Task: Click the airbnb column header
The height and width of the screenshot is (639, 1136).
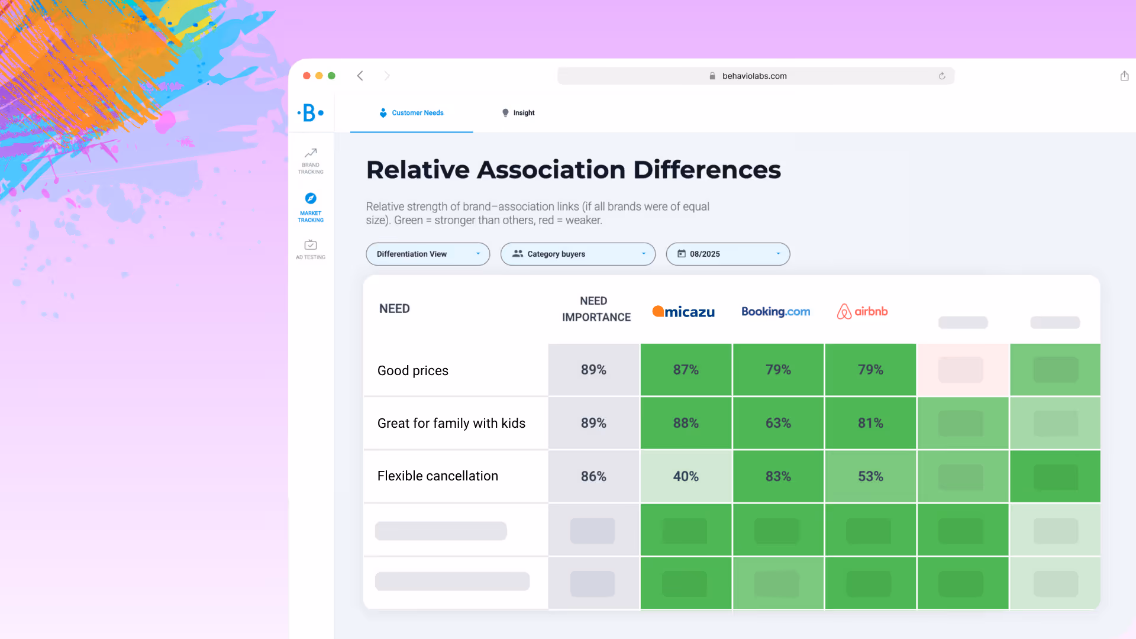Action: tap(862, 312)
